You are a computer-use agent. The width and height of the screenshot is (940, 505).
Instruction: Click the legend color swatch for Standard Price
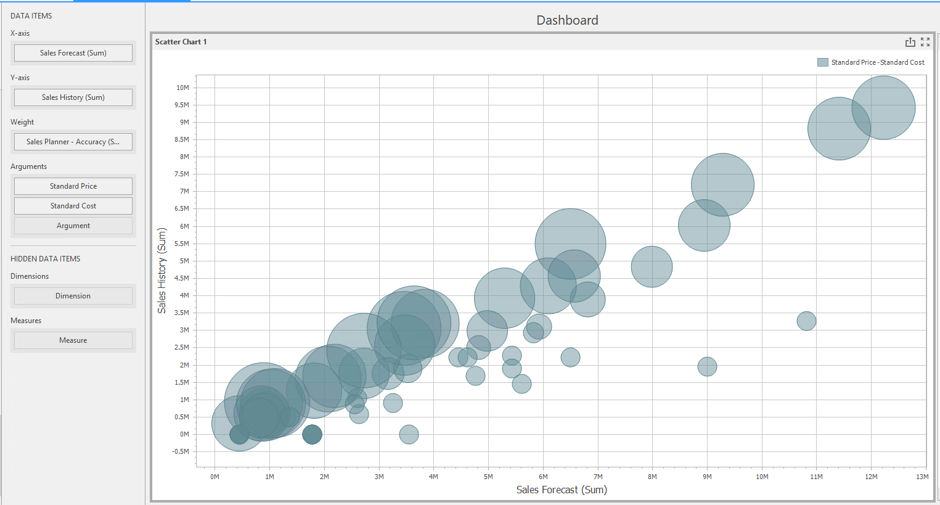pos(822,62)
